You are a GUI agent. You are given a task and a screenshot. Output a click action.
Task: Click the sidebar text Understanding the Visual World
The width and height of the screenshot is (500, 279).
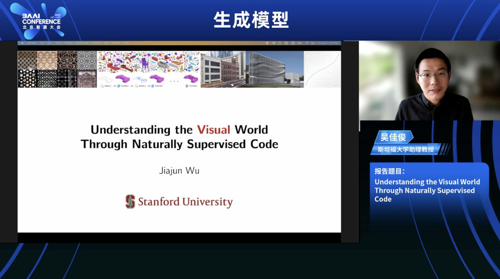coord(427,182)
